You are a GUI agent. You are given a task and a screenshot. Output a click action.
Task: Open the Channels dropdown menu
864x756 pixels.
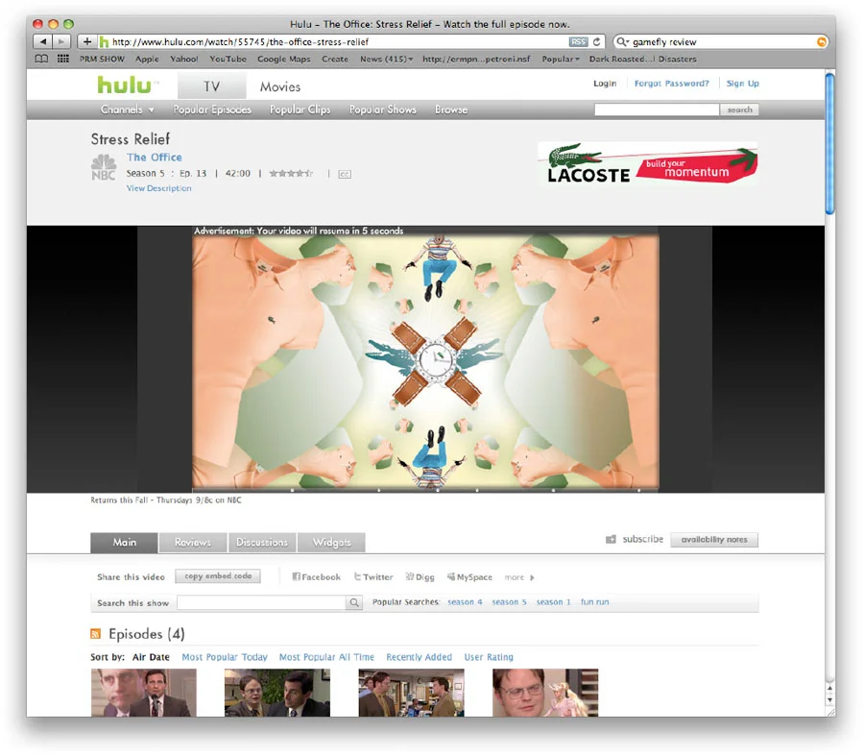pyautogui.click(x=128, y=110)
